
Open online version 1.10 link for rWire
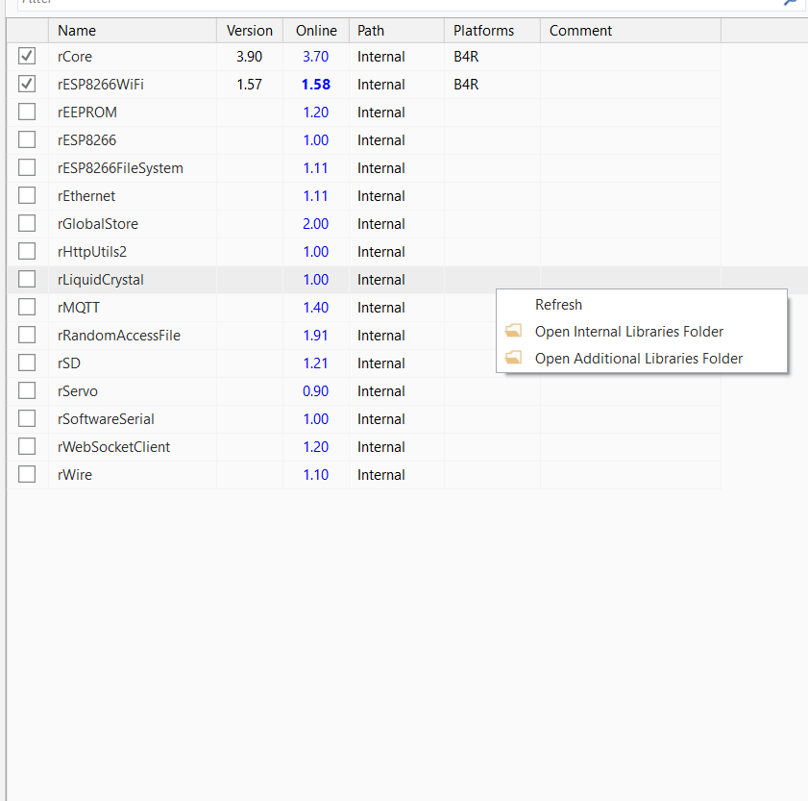(x=315, y=474)
